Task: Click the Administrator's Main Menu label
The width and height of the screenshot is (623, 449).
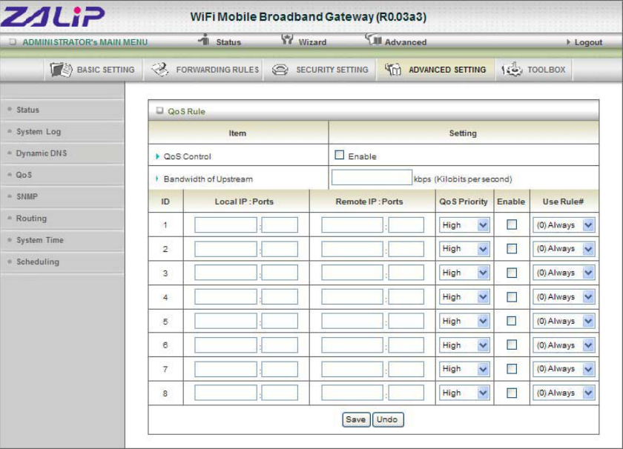Action: [85, 42]
